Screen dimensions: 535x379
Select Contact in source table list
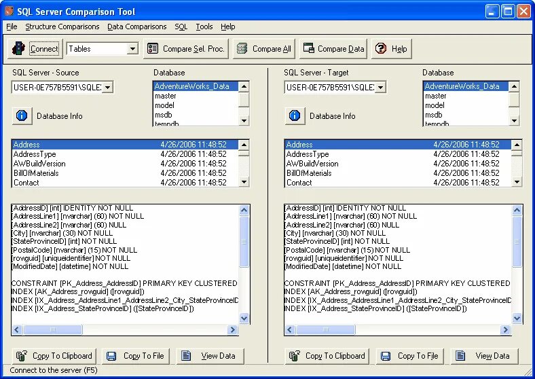tap(125, 183)
